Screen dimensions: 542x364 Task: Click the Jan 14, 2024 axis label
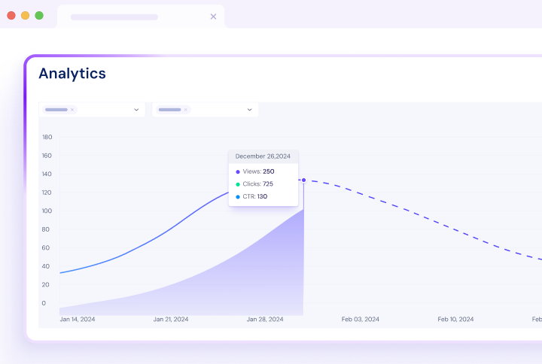pyautogui.click(x=78, y=320)
